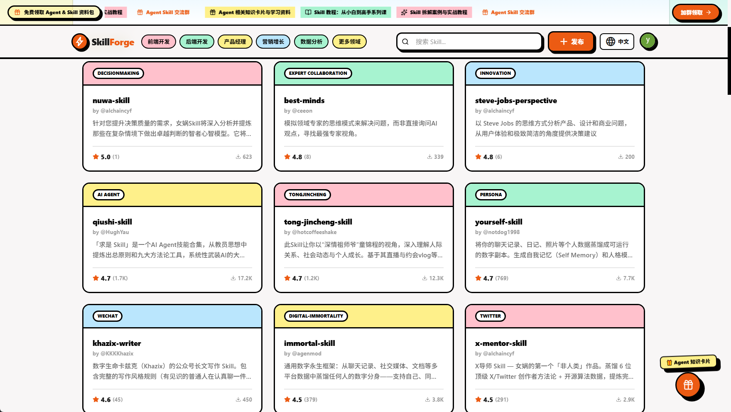
Task: Click the download icon on qiushi-skill card
Action: coord(233,278)
